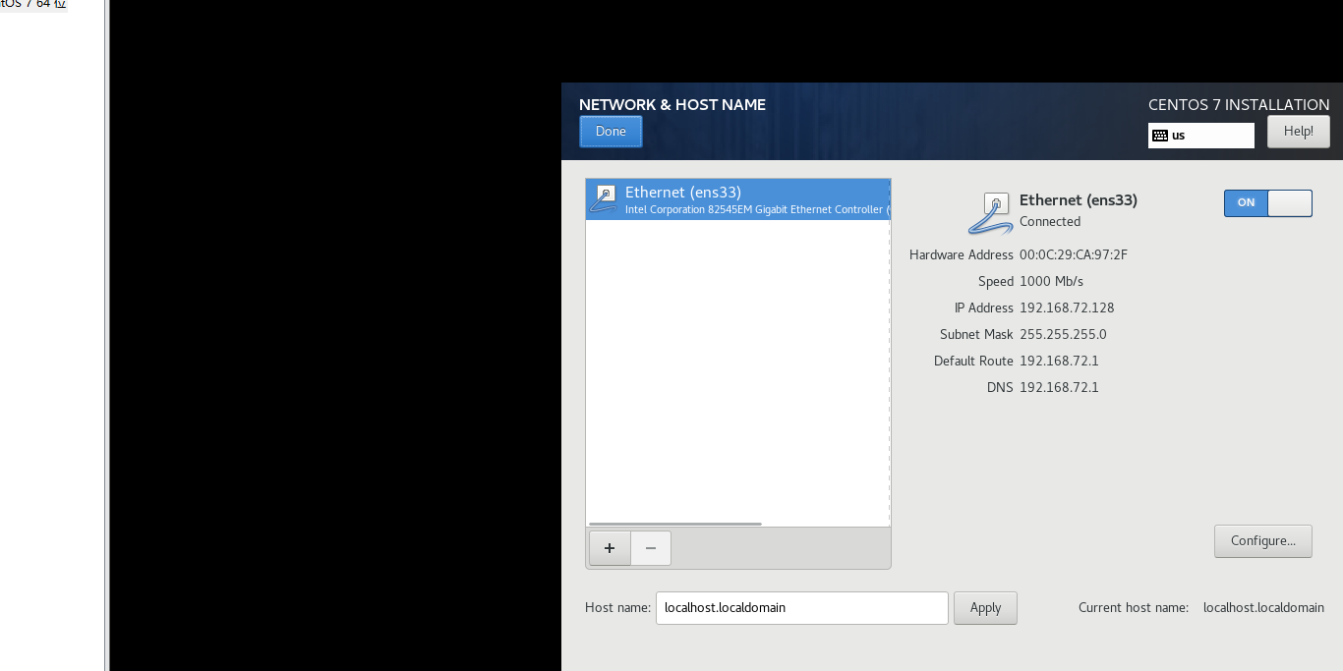Click the NETWORK & HOST NAME title

click(x=672, y=105)
